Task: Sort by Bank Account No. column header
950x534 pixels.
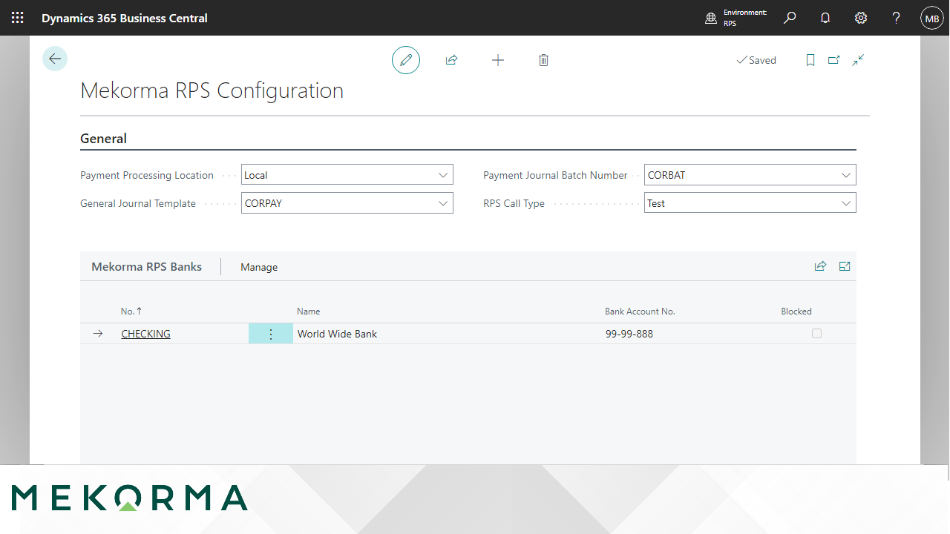Action: (640, 311)
